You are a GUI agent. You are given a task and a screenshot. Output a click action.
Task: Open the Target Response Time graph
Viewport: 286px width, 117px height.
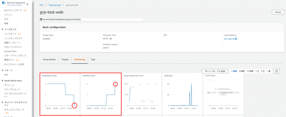(142, 94)
